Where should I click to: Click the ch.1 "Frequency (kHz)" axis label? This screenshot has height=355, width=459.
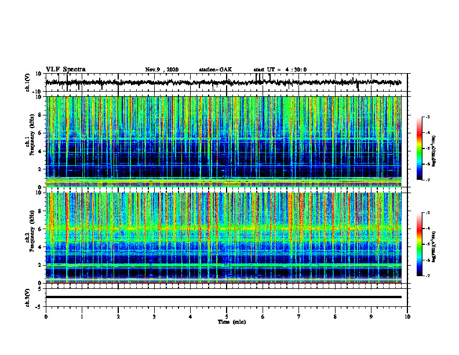pos(32,135)
